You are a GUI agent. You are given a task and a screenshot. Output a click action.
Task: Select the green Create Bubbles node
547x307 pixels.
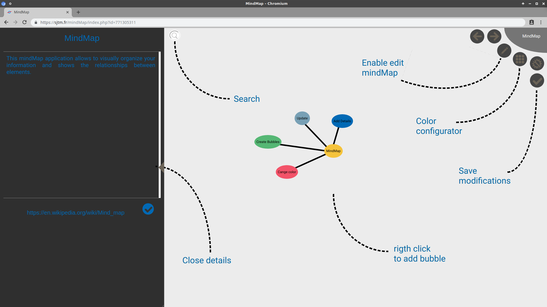[x=268, y=142]
